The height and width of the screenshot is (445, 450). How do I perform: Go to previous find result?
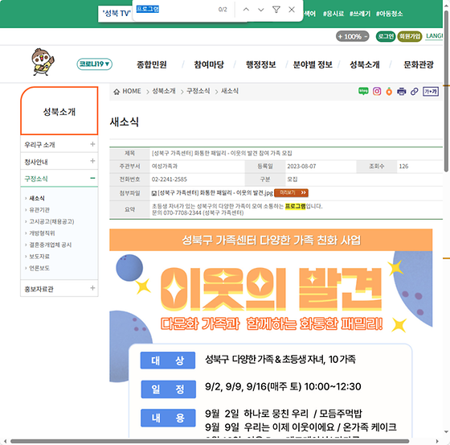[x=246, y=10]
